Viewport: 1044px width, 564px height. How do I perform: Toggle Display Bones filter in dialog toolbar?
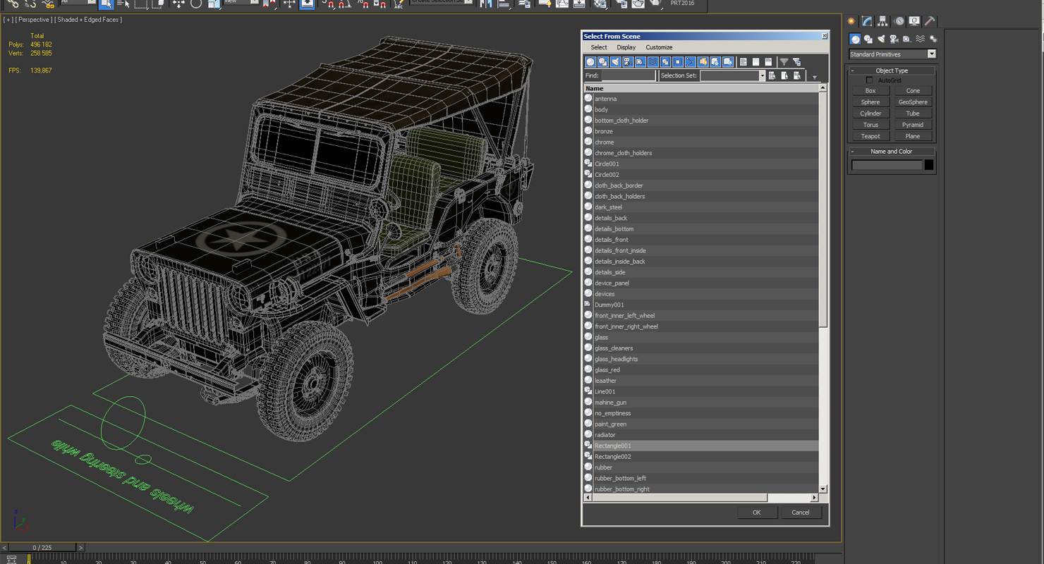690,62
